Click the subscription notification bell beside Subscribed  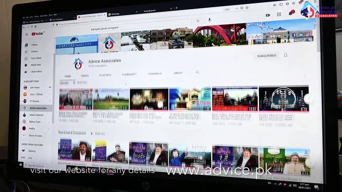286,55
